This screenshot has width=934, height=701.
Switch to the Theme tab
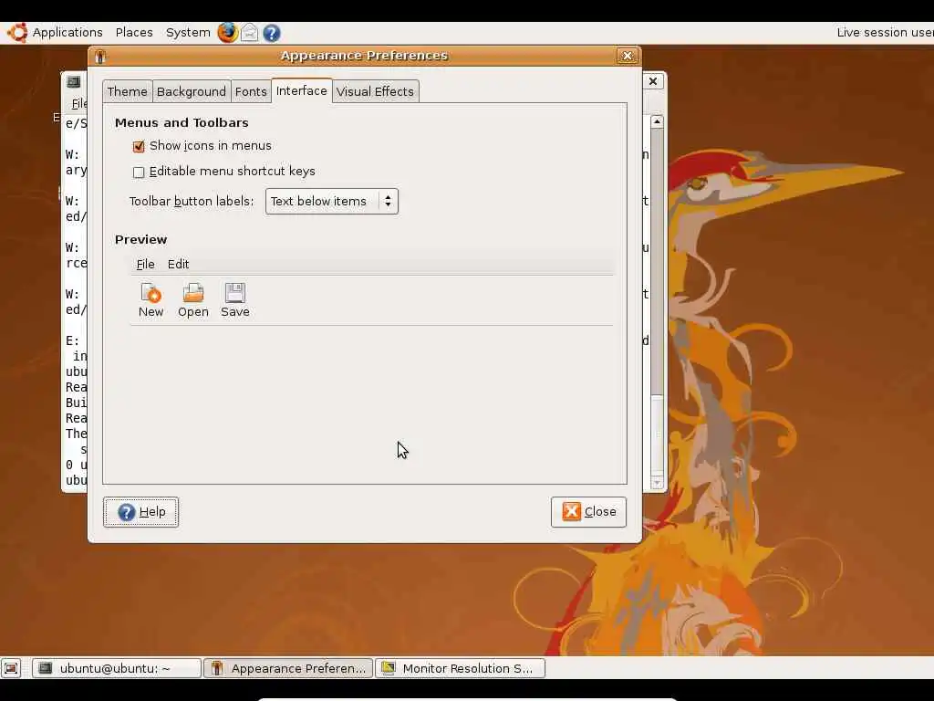click(127, 92)
